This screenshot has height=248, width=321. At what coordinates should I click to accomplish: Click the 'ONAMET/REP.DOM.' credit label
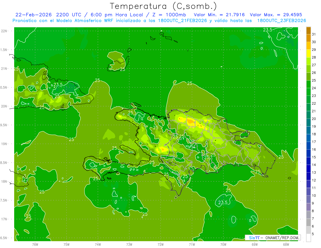[x=283, y=238]
